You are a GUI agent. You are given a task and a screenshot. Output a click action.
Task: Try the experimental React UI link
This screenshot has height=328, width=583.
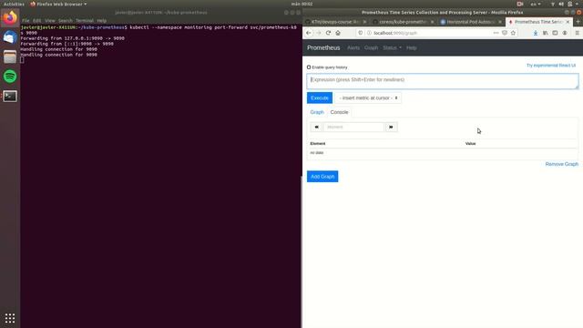click(551, 66)
